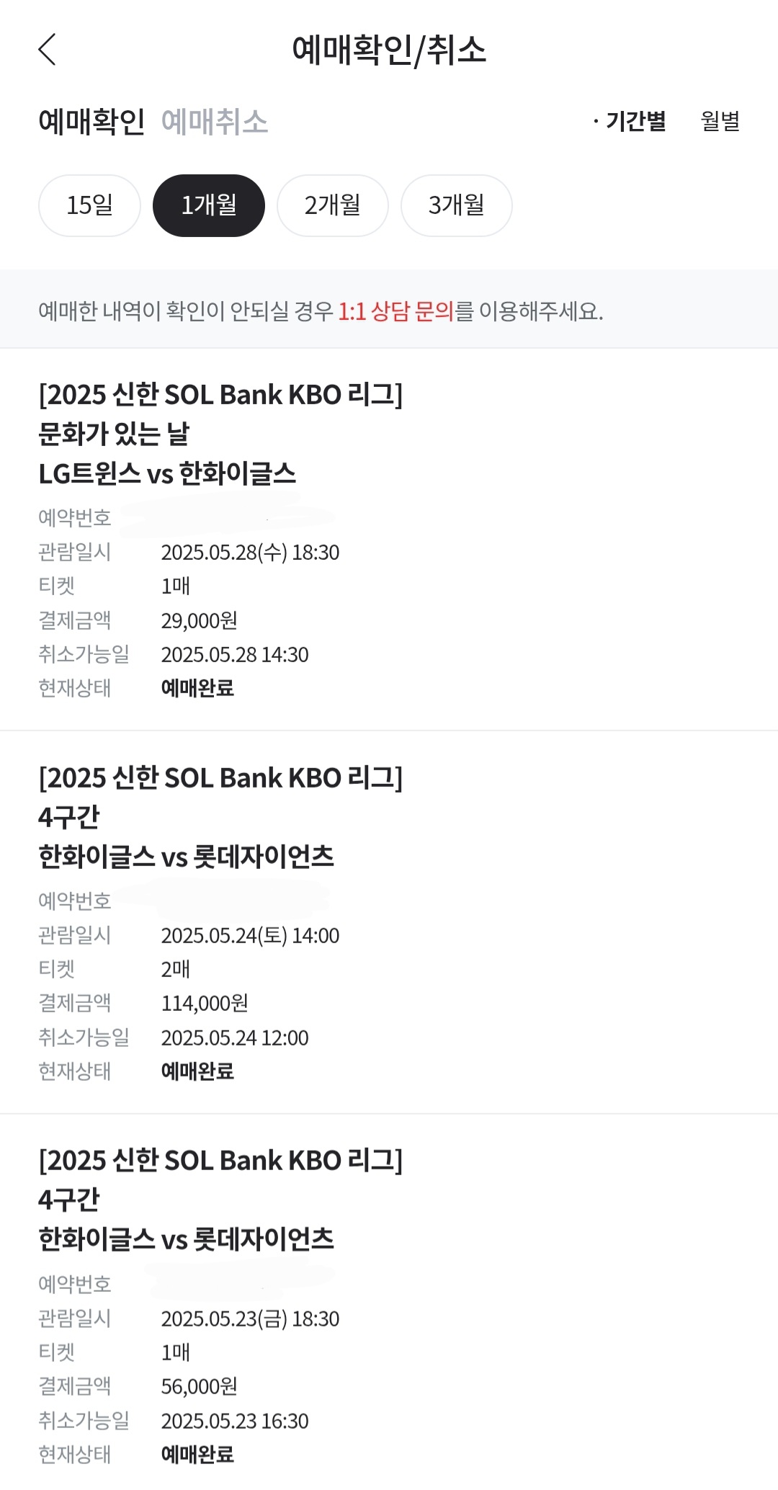Choose the 1개월 period filter
This screenshot has height=1490, width=778.
[x=209, y=205]
